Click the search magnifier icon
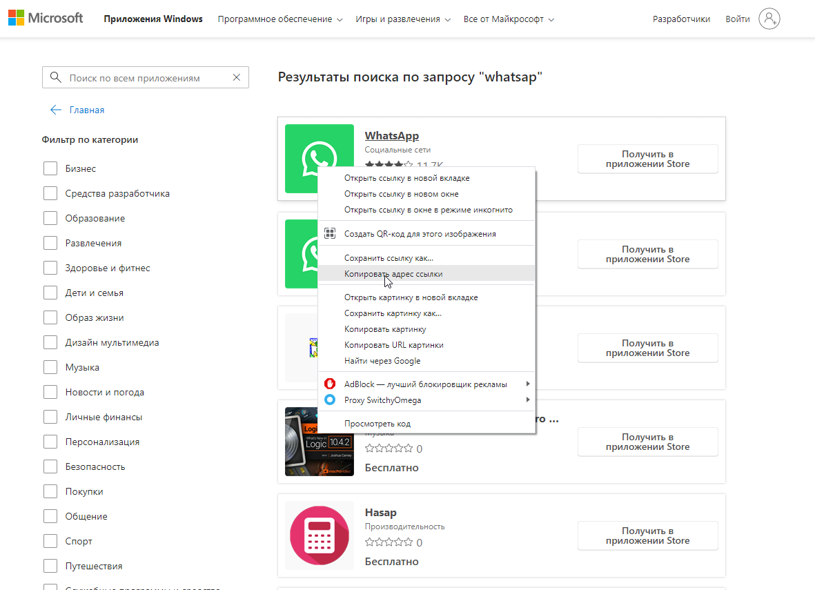The width and height of the screenshot is (815, 590). click(x=56, y=77)
